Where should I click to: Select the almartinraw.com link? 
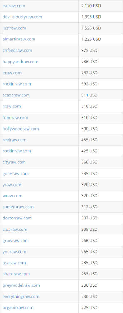pyautogui.click(x=19, y=39)
